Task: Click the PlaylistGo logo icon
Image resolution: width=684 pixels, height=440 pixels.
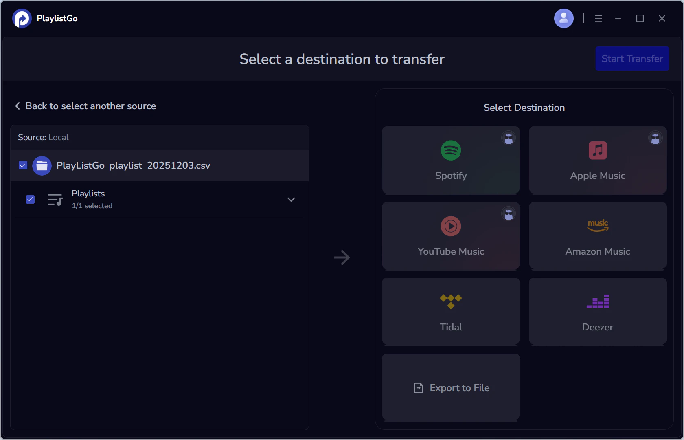Action: pos(21,18)
